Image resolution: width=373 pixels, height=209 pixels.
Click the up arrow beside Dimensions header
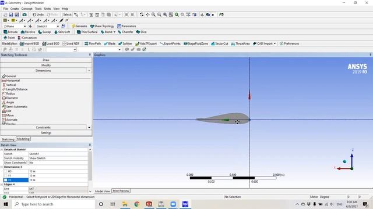pos(89,71)
